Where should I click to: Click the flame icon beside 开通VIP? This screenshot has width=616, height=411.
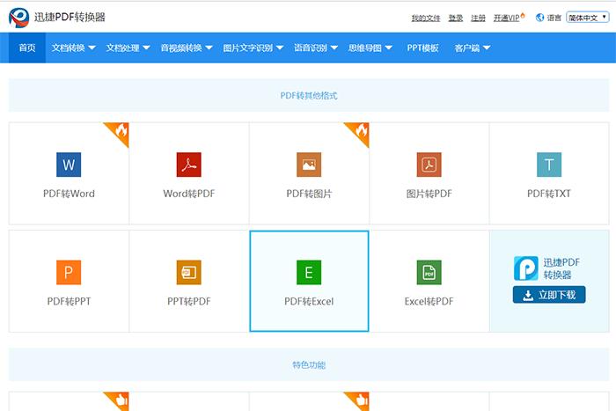[523, 15]
